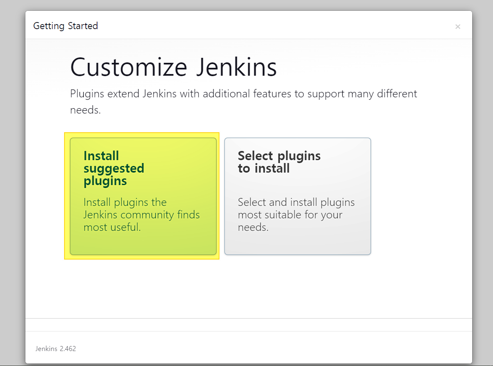Screen dimensions: 493x366
Task: Click the Install suggested plugins card
Action: [143, 196]
